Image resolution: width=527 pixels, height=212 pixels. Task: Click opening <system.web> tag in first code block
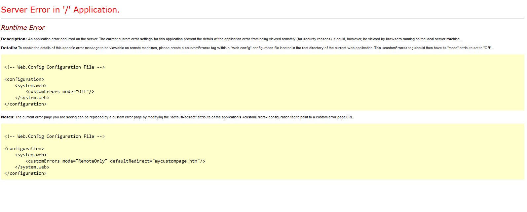click(31, 86)
